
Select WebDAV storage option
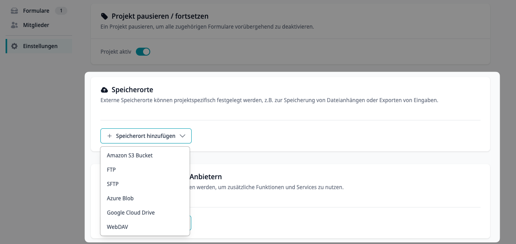145,227
